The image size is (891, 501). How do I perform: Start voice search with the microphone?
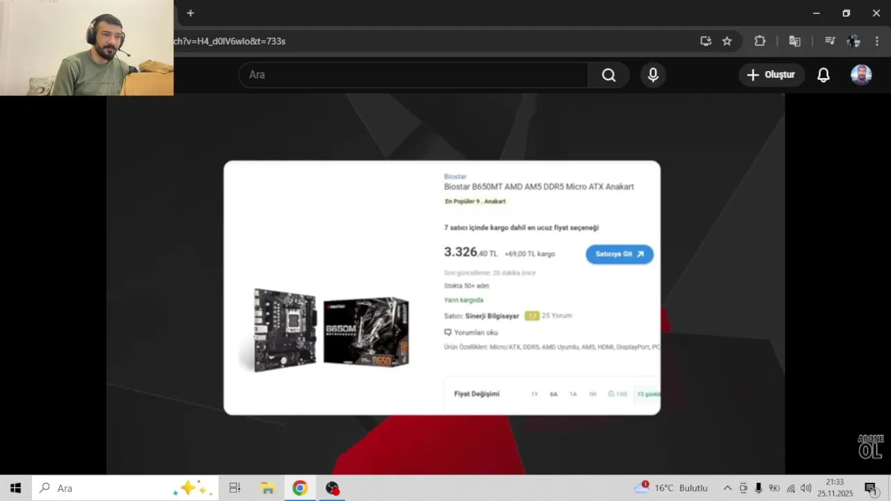coord(653,75)
